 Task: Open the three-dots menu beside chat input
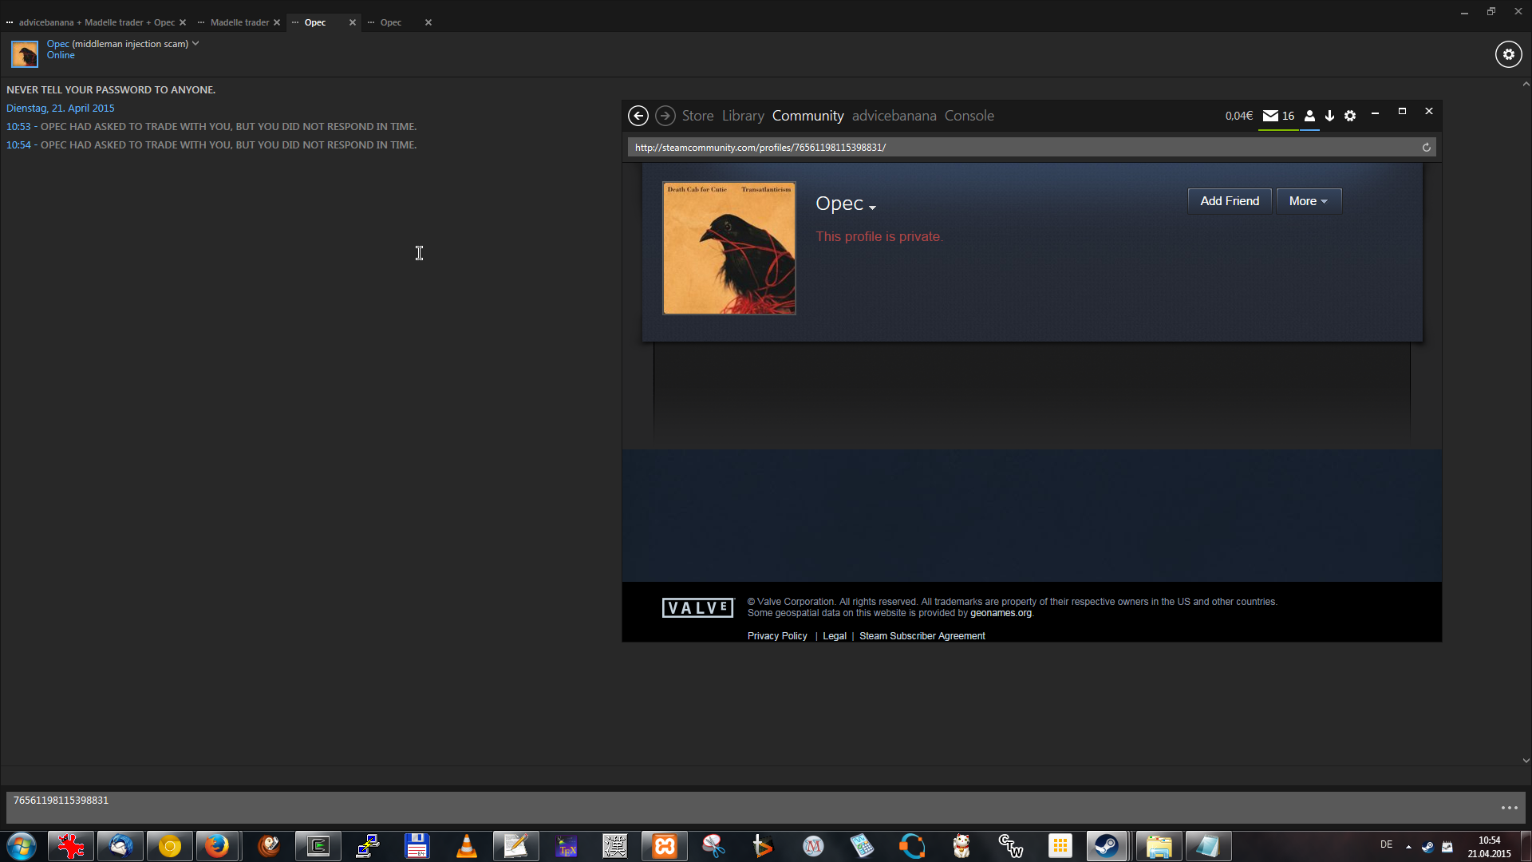click(x=1509, y=808)
